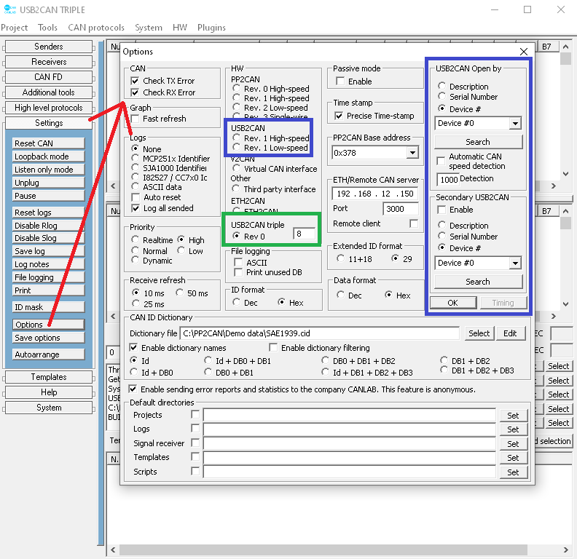Toggle Precise Time-stamp checkbox
The height and width of the screenshot is (559, 577).
point(339,116)
